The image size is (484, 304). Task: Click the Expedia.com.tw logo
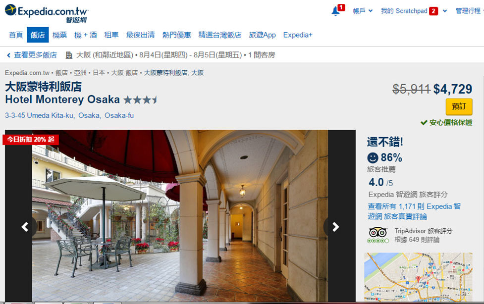(x=47, y=13)
